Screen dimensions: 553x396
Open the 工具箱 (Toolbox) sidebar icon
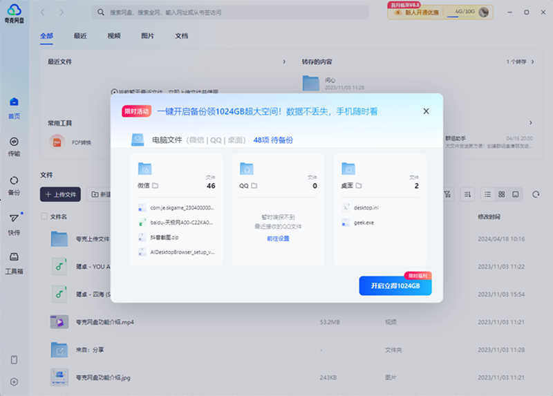14,261
